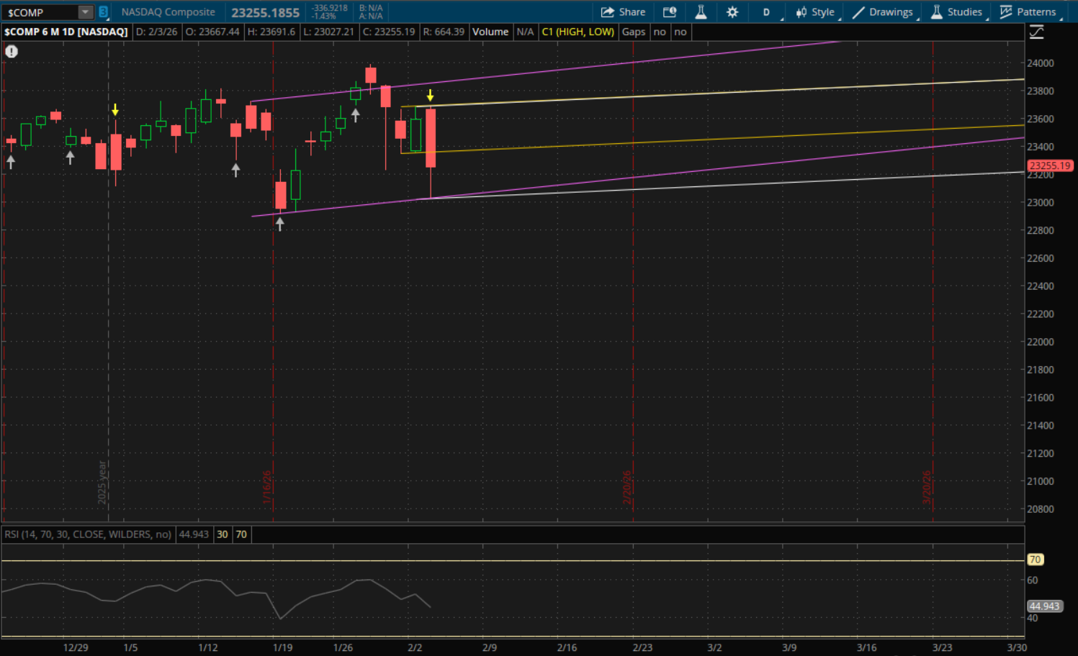
Task: Click the gray up arrow below the 1/19 candle
Action: (280, 224)
